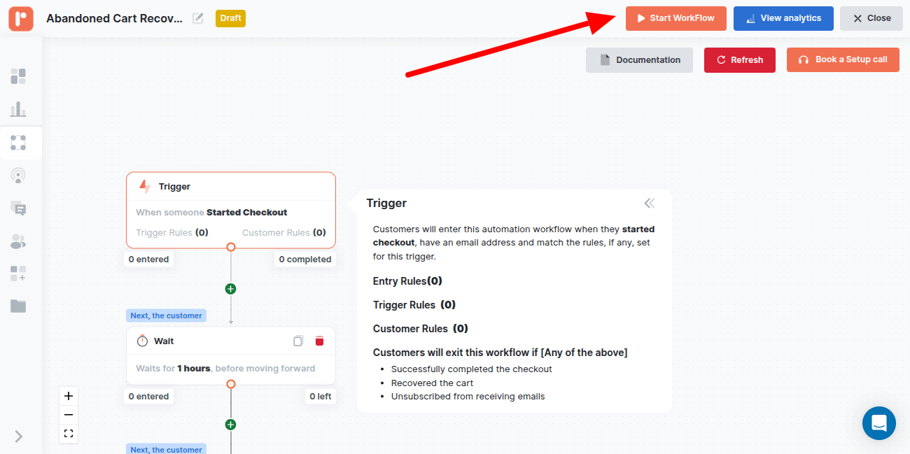The image size is (910, 454).
Task: Add a new step with the green plus
Action: click(230, 288)
